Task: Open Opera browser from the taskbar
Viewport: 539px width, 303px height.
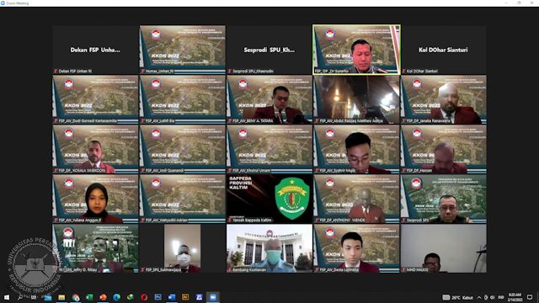Action: tap(144, 297)
